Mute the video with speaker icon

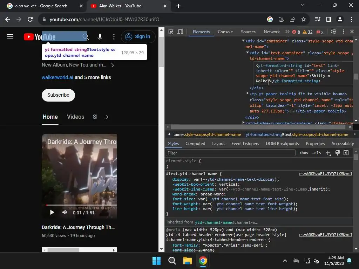[x=65, y=213]
